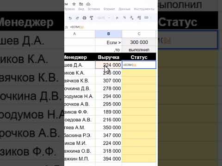Select revenue cell 216 000
Screen dimensions: 222x166
click(108, 119)
